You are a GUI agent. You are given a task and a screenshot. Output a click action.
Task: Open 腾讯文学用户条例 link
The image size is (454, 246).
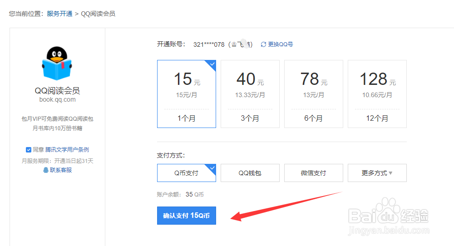[67, 150]
